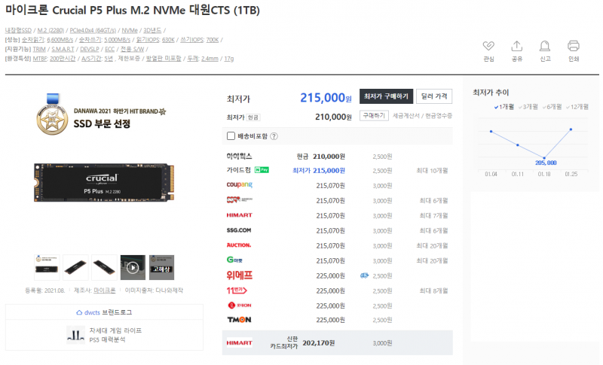Click the cloud icon beside dwcts 브랜드로그
Viewport: 603px width, 365px height.
[79, 312]
